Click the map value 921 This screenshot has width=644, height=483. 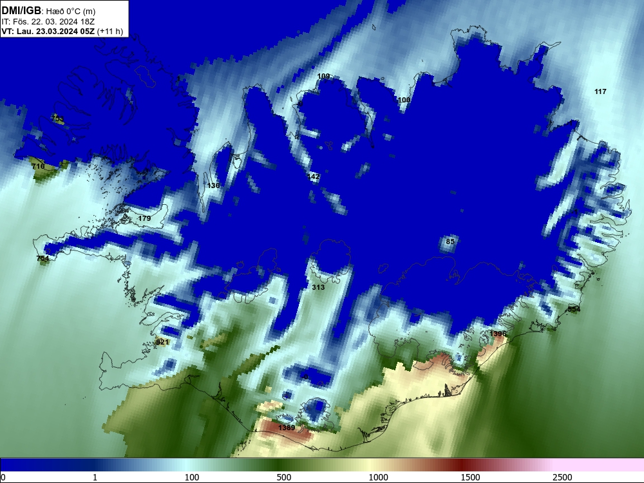coord(162,342)
